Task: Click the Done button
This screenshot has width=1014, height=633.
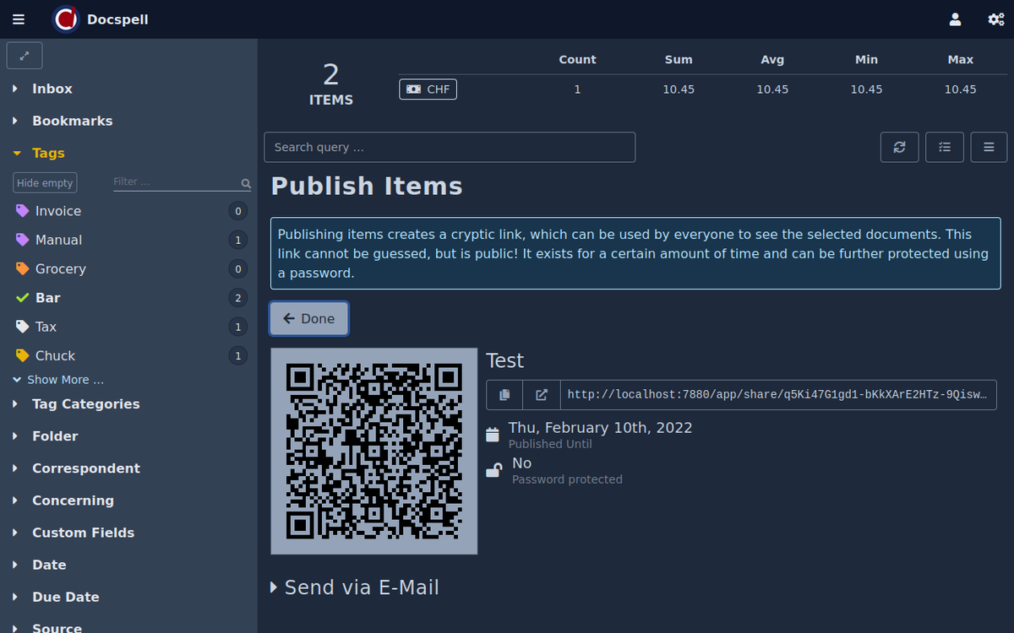Action: 309,319
